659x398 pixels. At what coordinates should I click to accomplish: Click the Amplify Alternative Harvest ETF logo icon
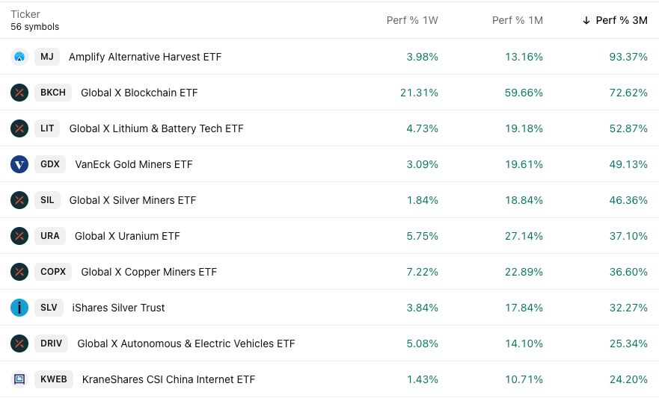[19, 57]
